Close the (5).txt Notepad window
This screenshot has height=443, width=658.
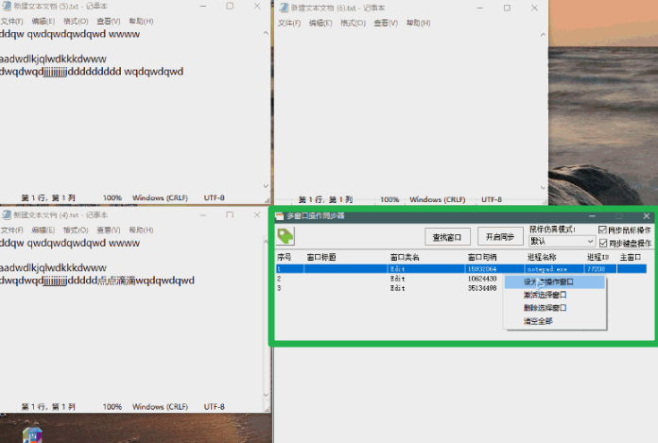pyautogui.click(x=257, y=6)
